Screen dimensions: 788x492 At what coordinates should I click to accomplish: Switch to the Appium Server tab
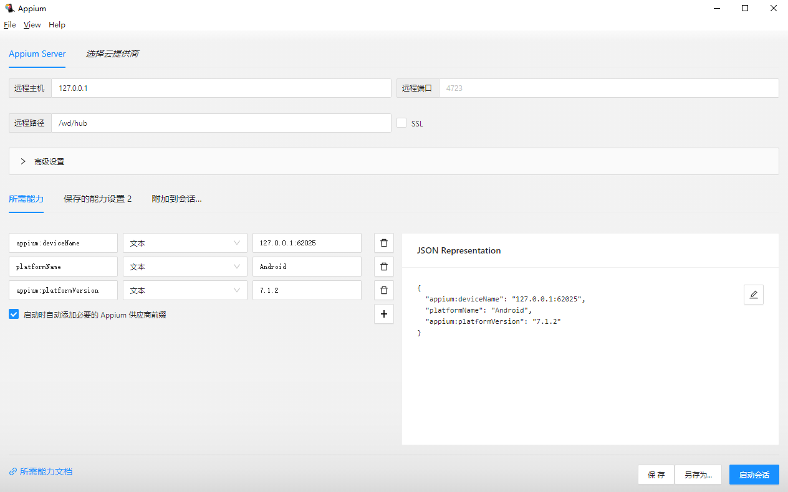[37, 54]
